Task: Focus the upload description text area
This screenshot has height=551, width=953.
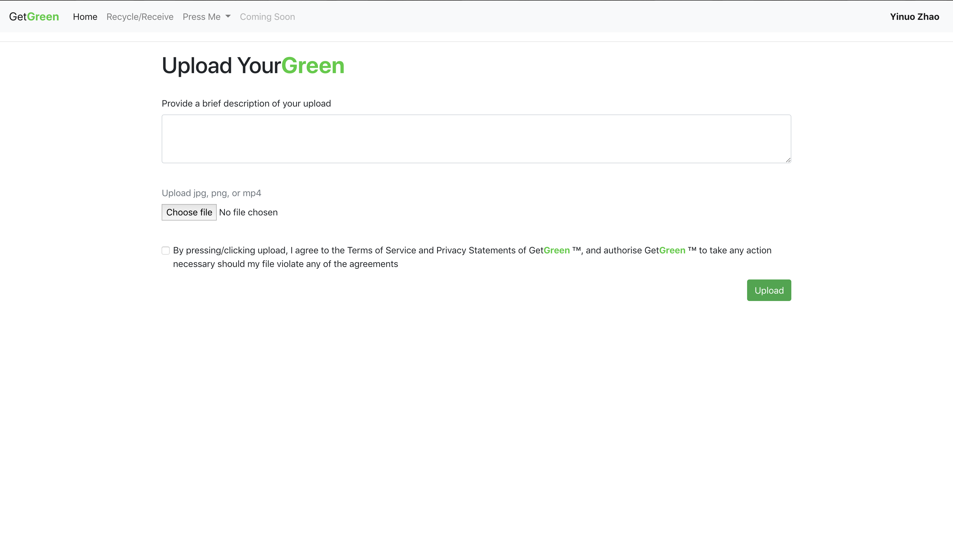Action: (476, 139)
